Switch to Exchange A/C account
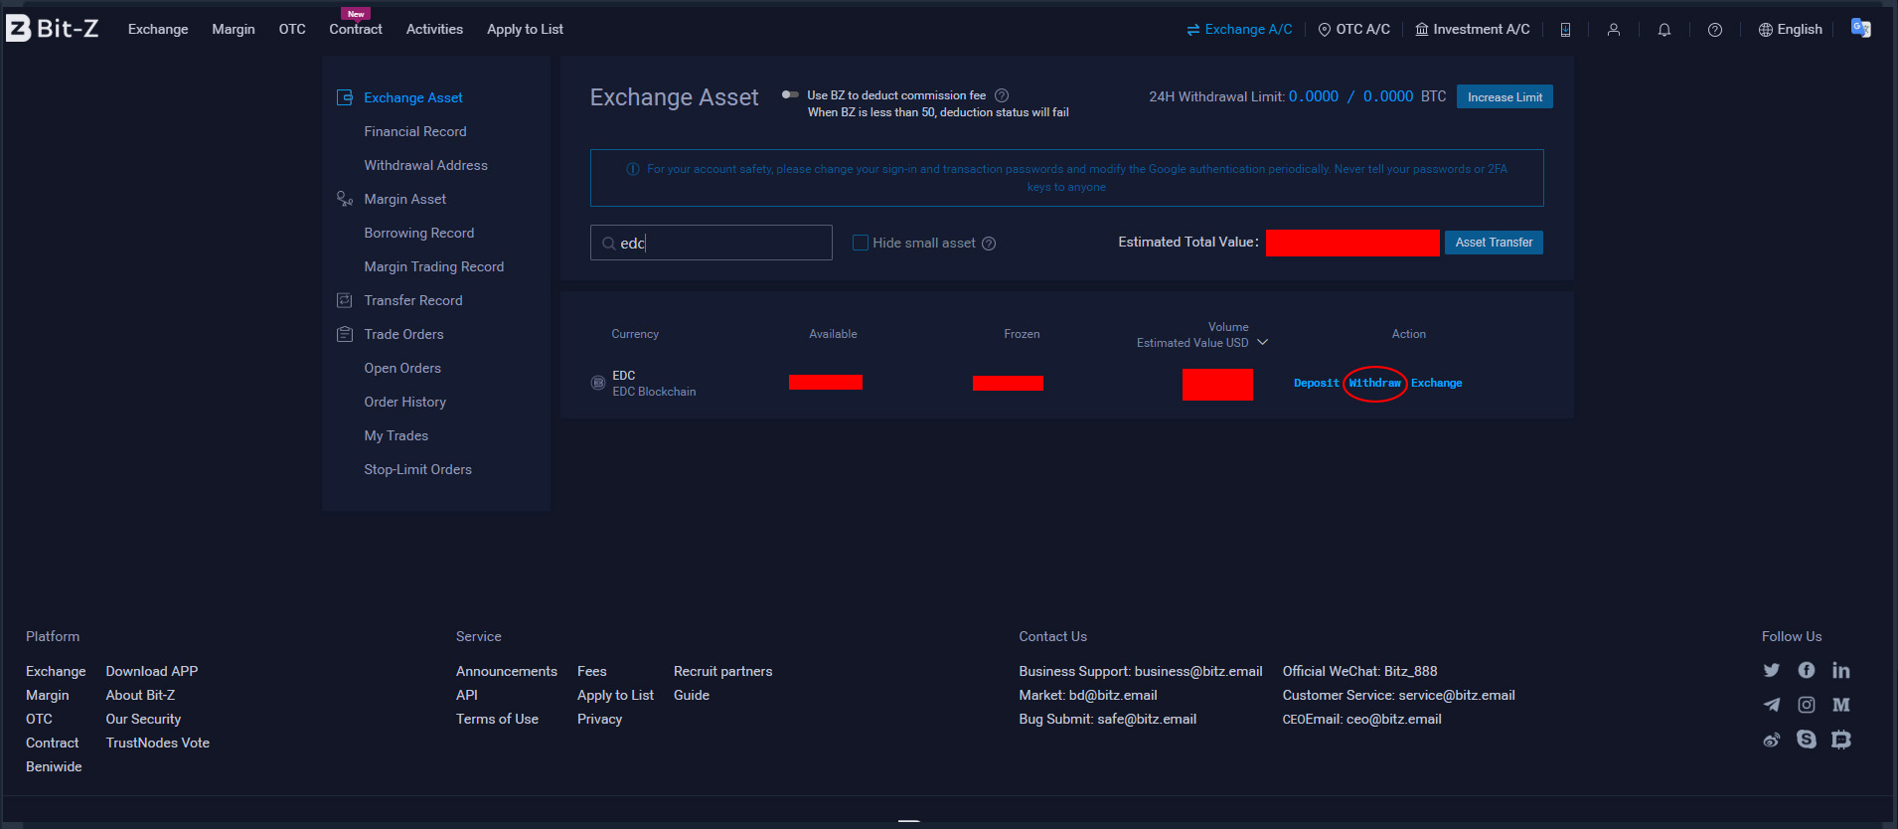The image size is (1898, 829). pos(1239,30)
